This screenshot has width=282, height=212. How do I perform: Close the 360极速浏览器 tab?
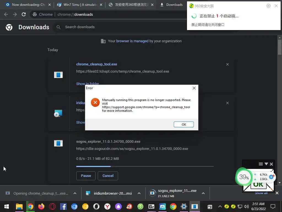click(152, 5)
